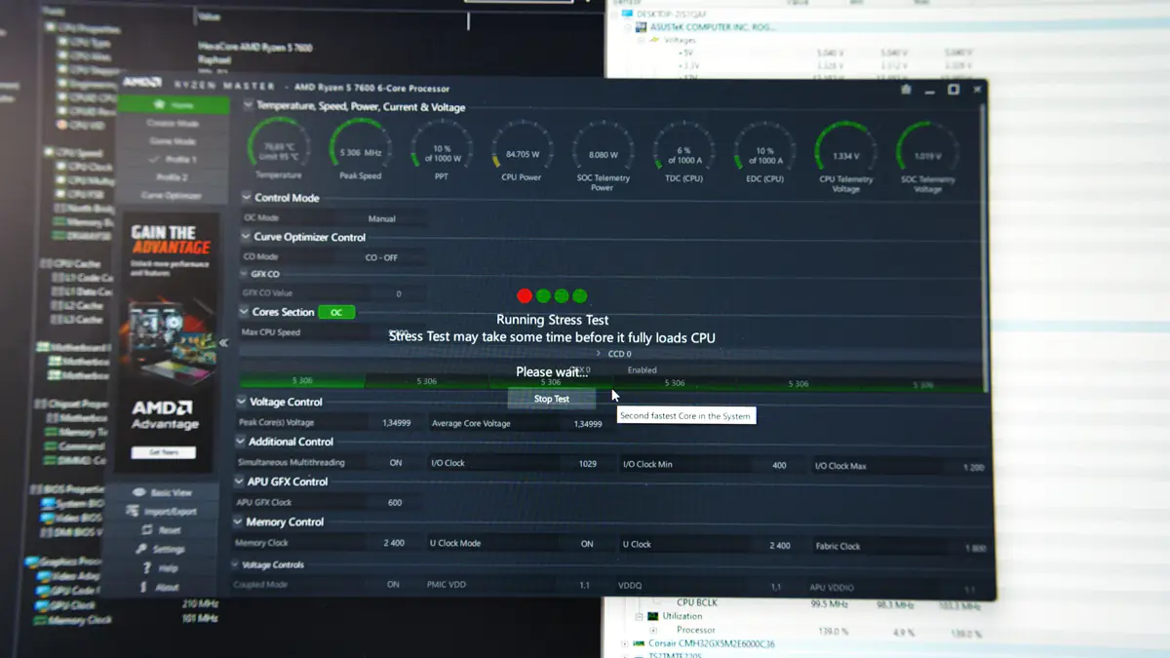Open Settings in Ryzen Master sidebar
This screenshot has width=1170, height=658.
[x=162, y=549]
